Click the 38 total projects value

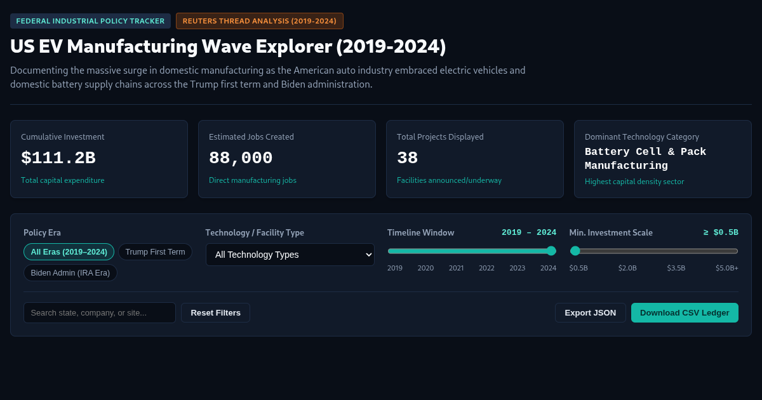pyautogui.click(x=408, y=158)
